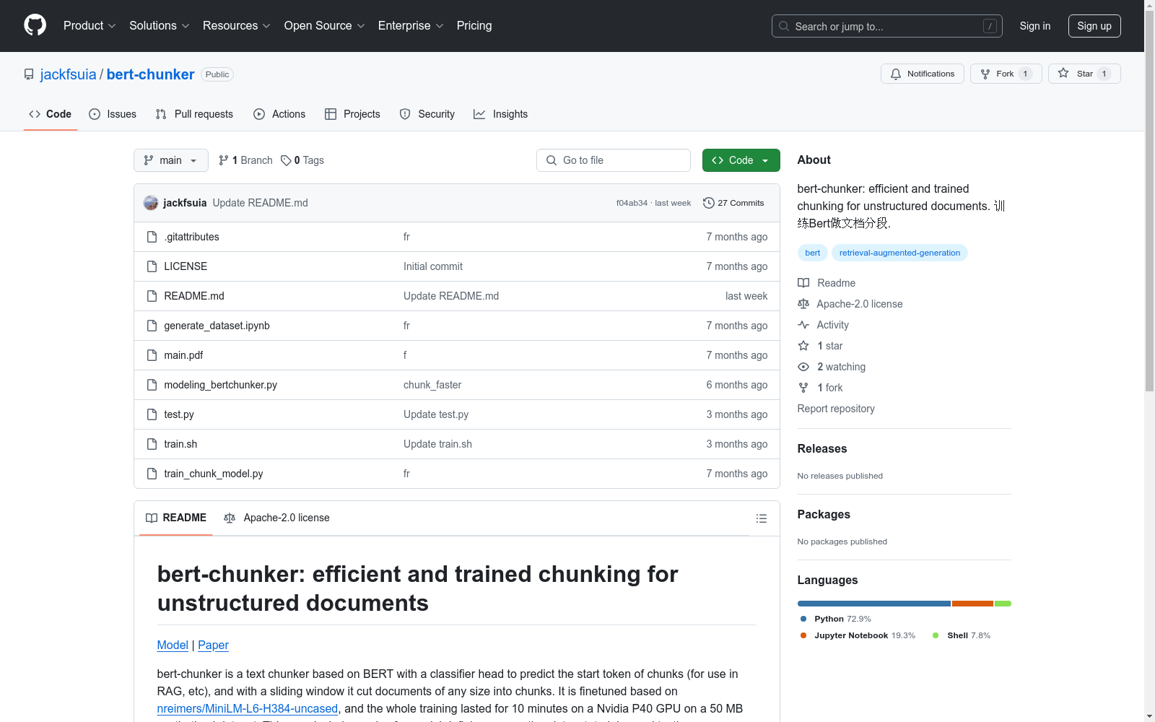Open the Model link in README
The width and height of the screenshot is (1155, 722).
(x=173, y=645)
